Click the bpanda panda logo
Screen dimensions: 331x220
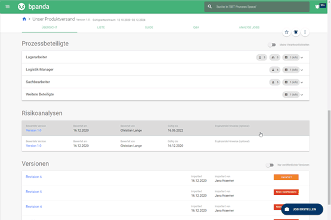[21, 7]
